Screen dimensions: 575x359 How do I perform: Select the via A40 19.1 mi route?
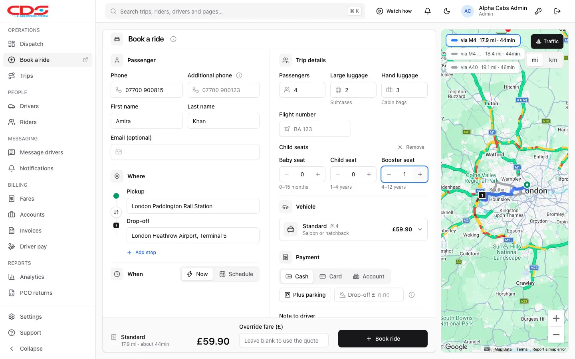tap(483, 67)
